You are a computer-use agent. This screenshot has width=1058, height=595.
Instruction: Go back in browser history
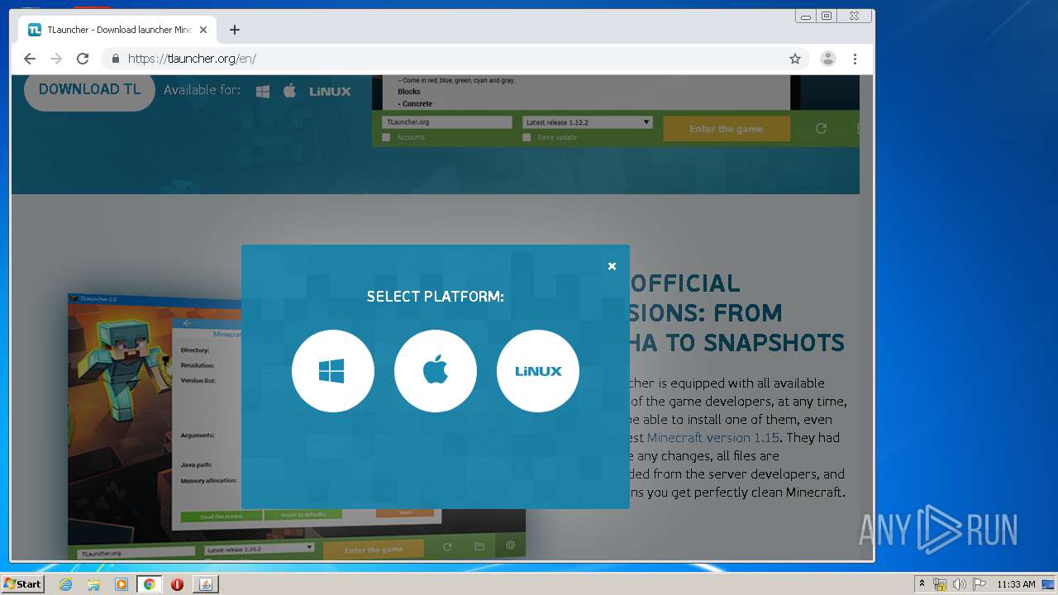coord(30,59)
